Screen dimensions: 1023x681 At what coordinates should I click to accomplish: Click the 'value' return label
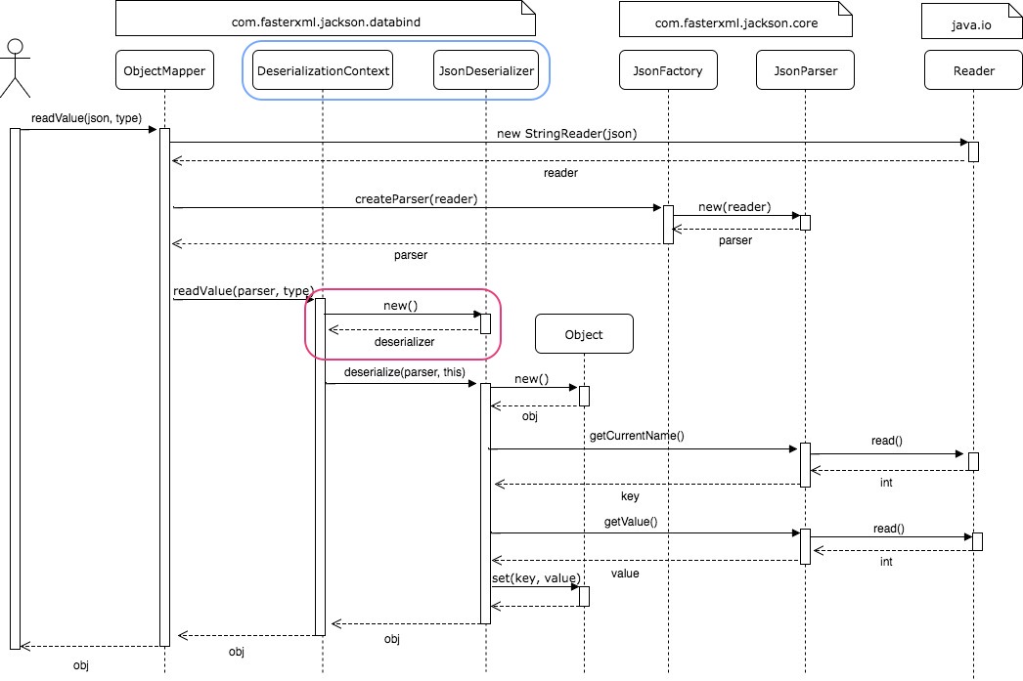tap(625, 574)
